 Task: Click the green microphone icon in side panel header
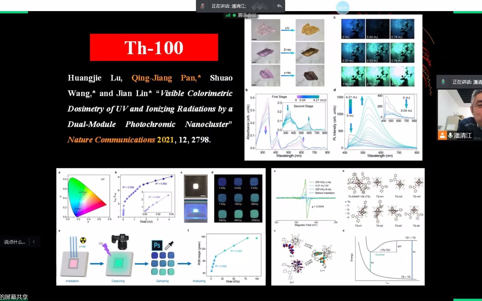coord(443,82)
